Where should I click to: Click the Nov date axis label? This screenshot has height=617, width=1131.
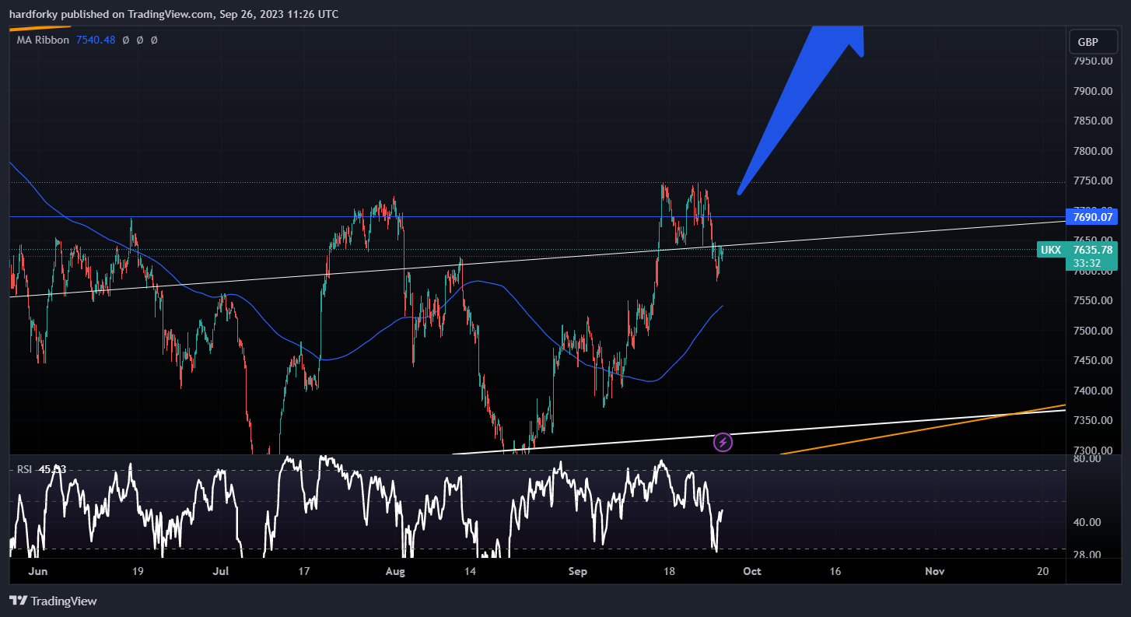point(934,571)
